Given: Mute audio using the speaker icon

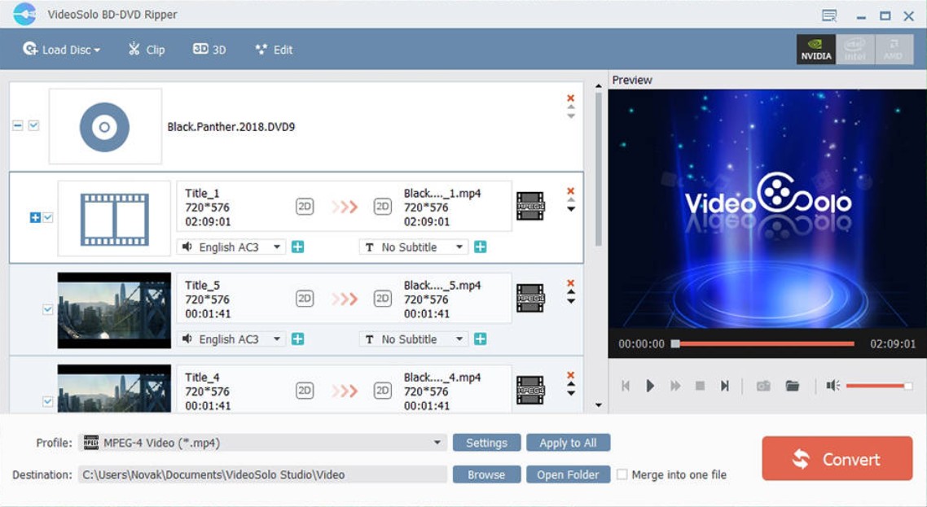Looking at the screenshot, I should coord(833,386).
